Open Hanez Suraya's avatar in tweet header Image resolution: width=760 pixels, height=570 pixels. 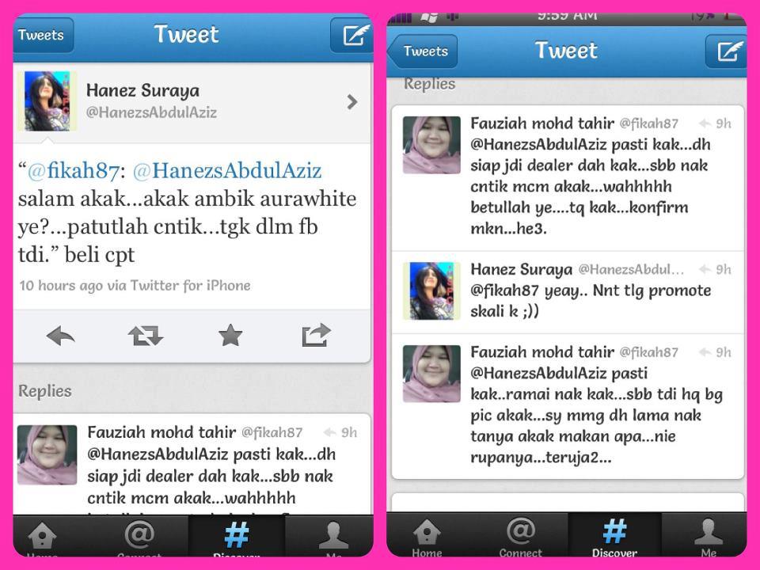tap(47, 101)
